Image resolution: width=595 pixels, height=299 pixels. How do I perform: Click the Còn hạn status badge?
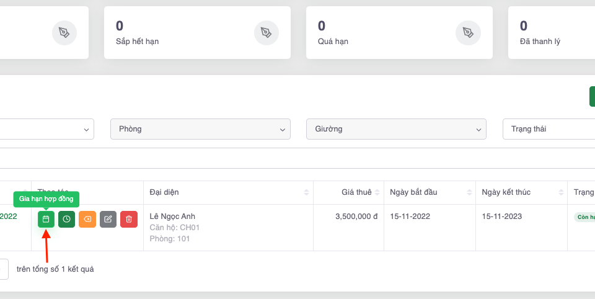point(584,217)
